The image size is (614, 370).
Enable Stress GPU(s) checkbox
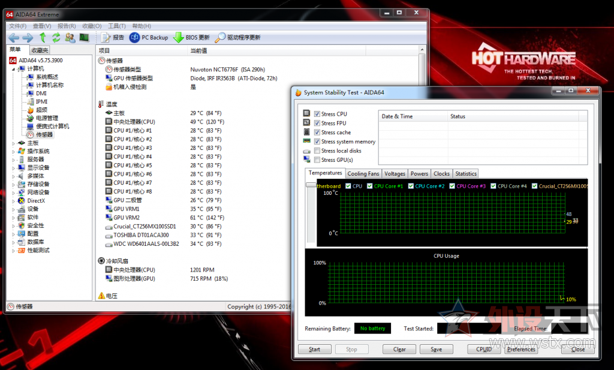(317, 160)
